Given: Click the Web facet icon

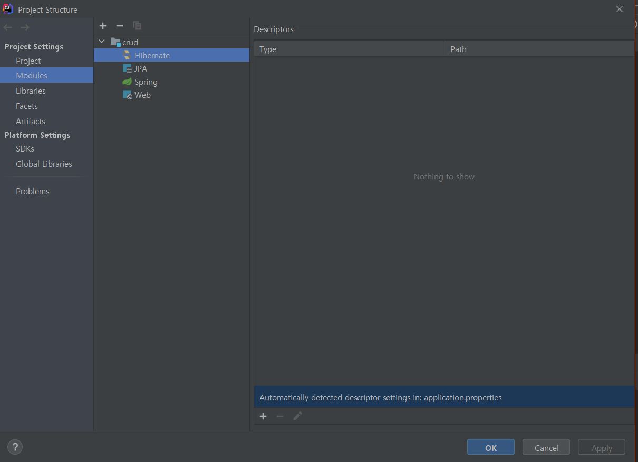Looking at the screenshot, I should tap(127, 95).
